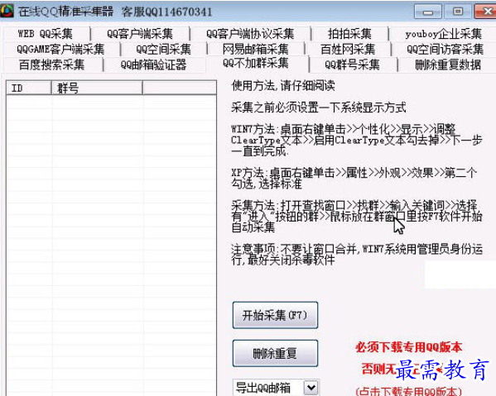496x396 pixels.
Task: Click the 导出QQ邮箱 combo box text
Action: click(263, 388)
